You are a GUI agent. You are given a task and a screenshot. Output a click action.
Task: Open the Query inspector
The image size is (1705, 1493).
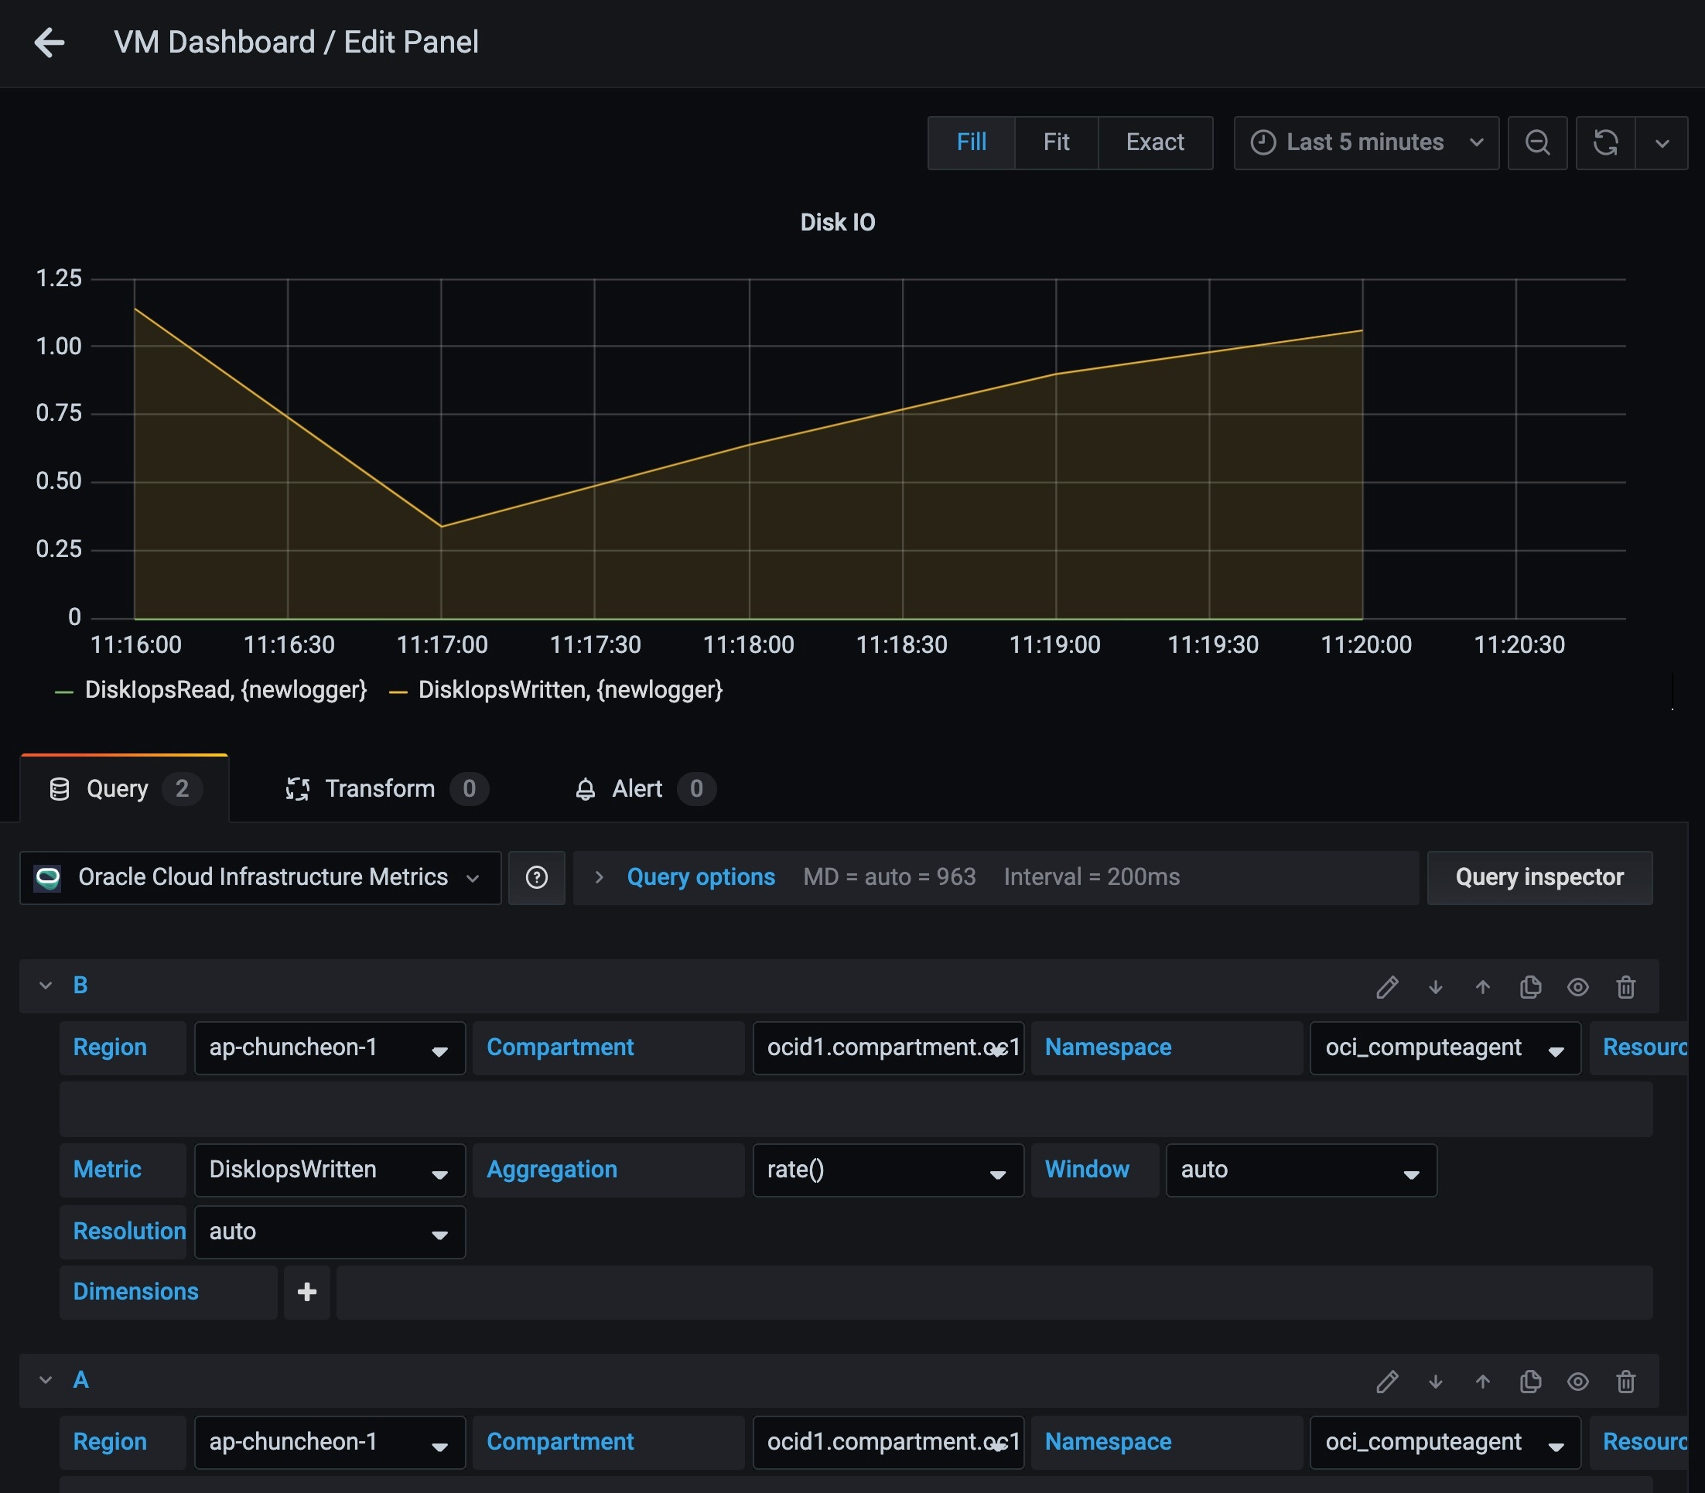pyautogui.click(x=1539, y=877)
